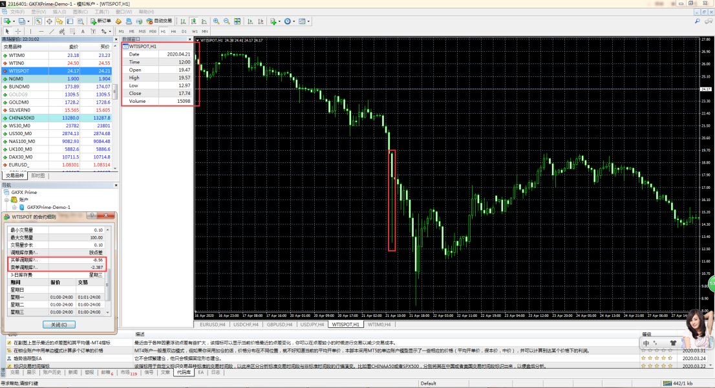This screenshot has width=715, height=388.
Task: Open the New Chart toolbar icon
Action: click(7, 21)
